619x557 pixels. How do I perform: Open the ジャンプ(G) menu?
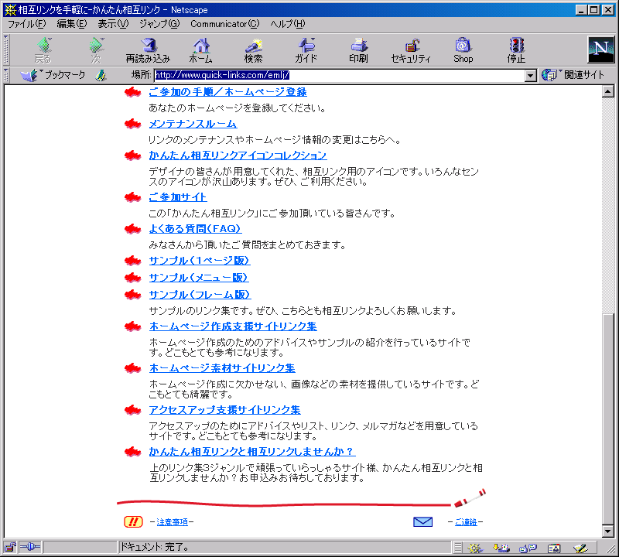coord(159,24)
